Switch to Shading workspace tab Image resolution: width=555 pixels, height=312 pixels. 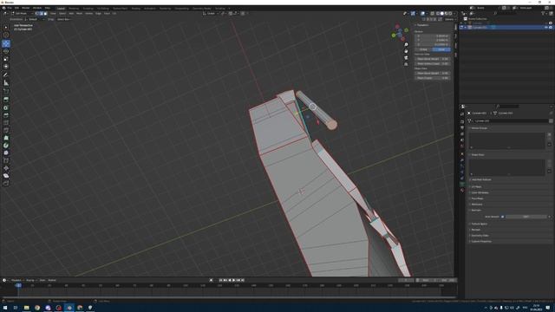coord(135,8)
